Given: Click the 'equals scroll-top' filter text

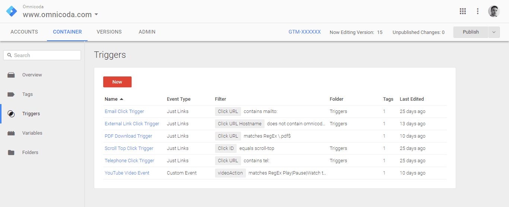Looking at the screenshot, I should (x=257, y=148).
